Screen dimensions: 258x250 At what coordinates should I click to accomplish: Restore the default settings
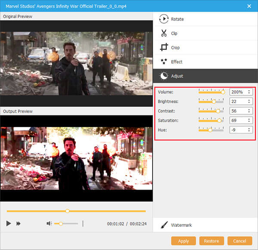[x=212, y=241]
